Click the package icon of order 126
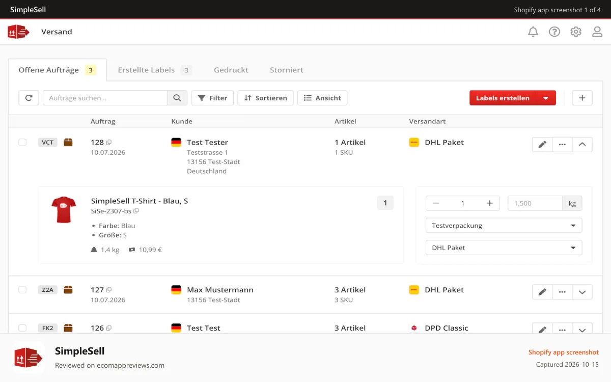This screenshot has height=382, width=611. pyautogui.click(x=68, y=328)
